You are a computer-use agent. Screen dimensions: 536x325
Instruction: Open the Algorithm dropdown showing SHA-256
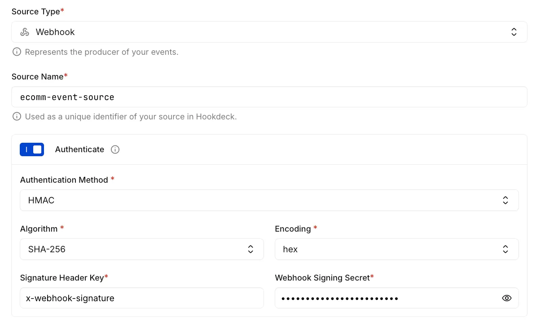coord(142,249)
